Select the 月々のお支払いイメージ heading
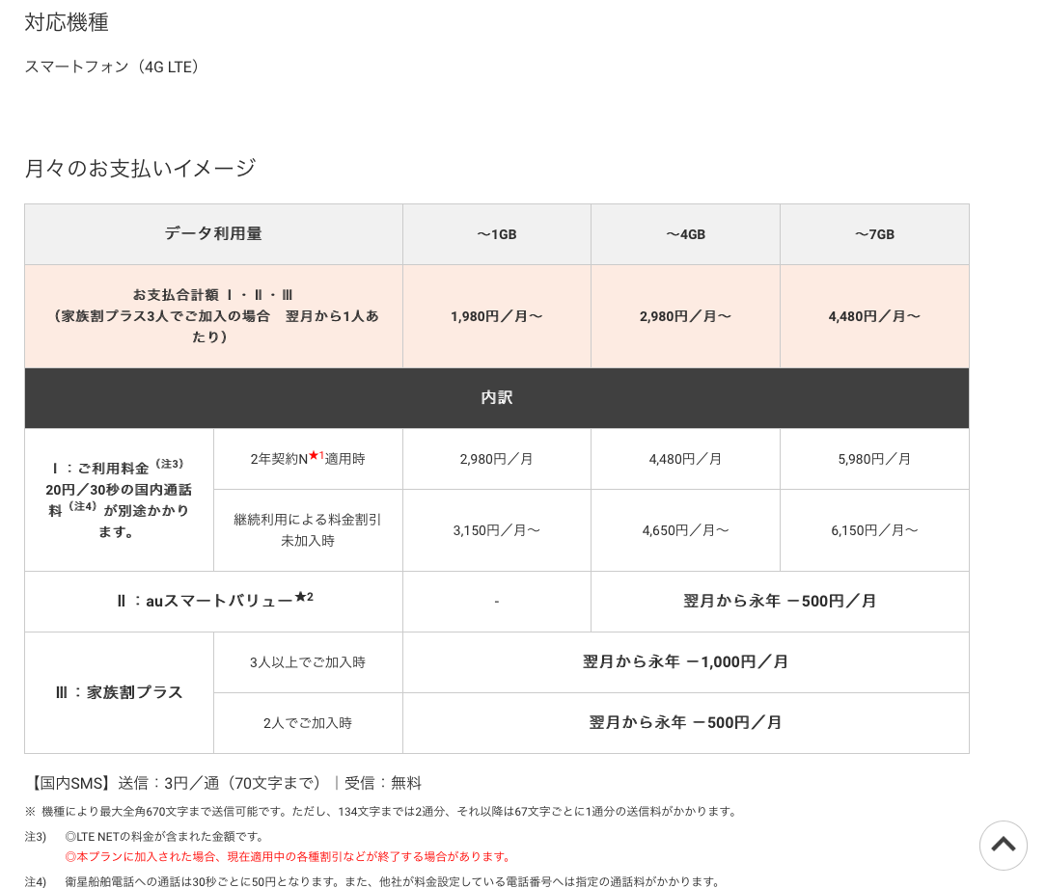The width and height of the screenshot is (1046, 888). tap(140, 168)
